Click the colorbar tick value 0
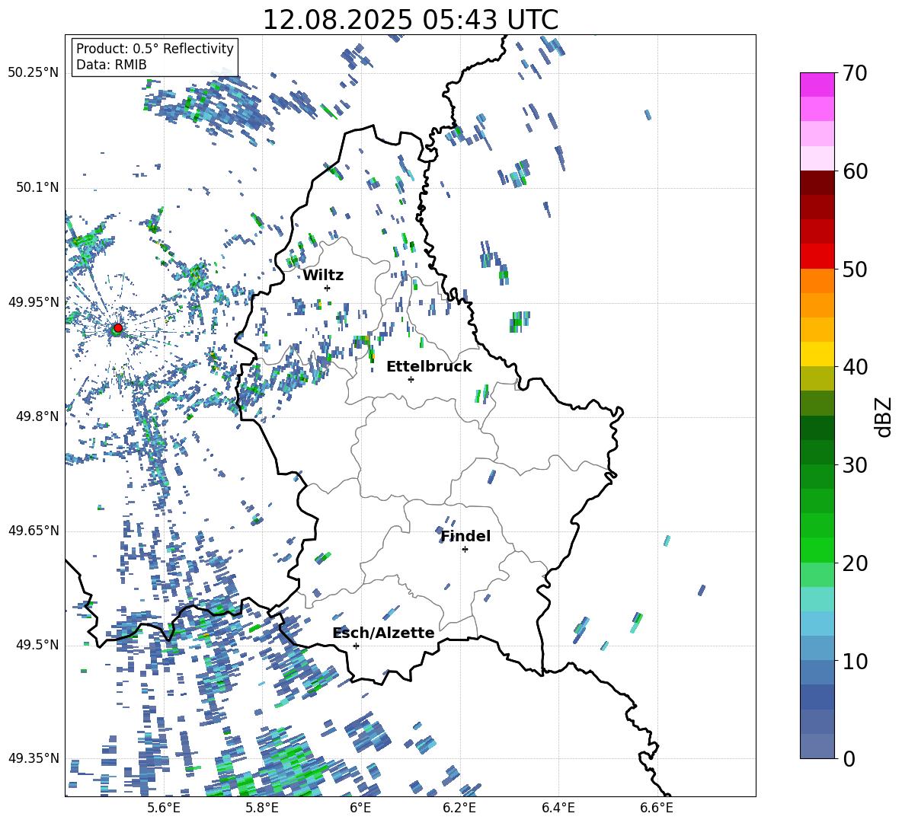 [849, 758]
